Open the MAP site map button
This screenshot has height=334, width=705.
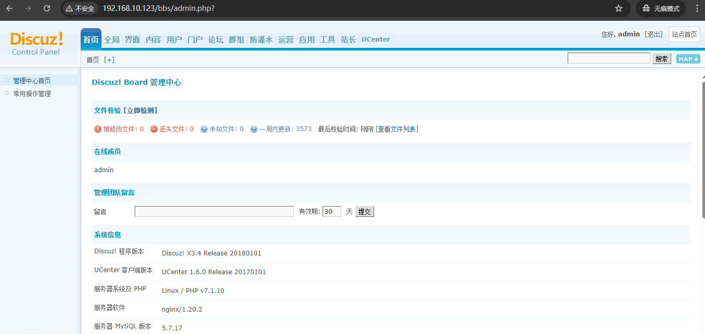(x=688, y=59)
